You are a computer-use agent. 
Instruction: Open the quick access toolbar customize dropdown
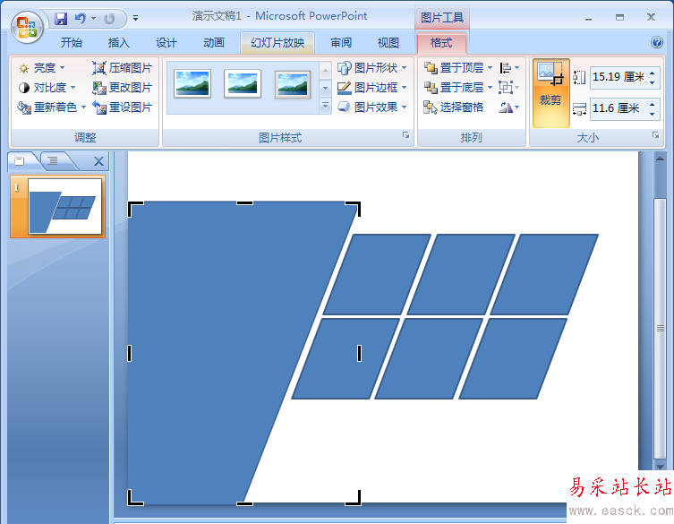(x=135, y=18)
